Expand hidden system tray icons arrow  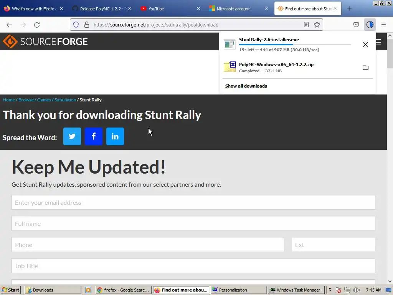point(330,290)
